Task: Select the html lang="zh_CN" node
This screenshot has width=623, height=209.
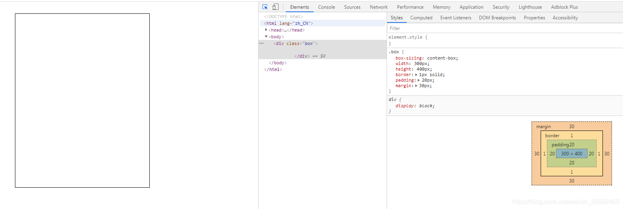Action: [288, 23]
